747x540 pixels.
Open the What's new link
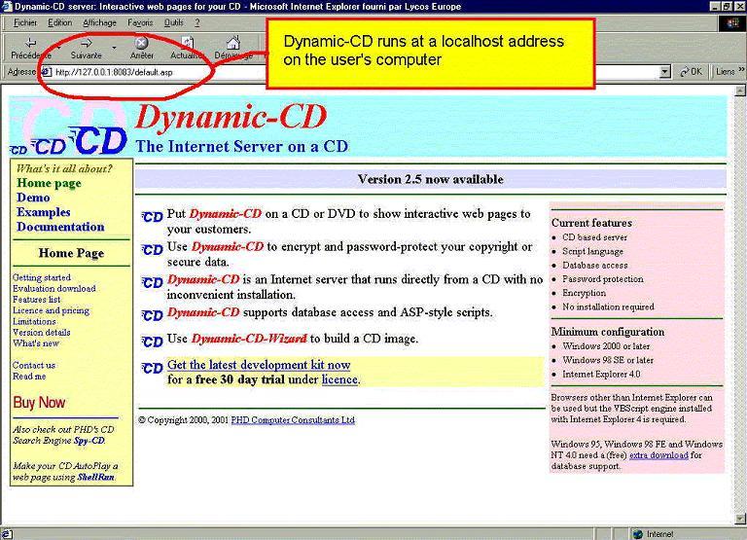36,343
